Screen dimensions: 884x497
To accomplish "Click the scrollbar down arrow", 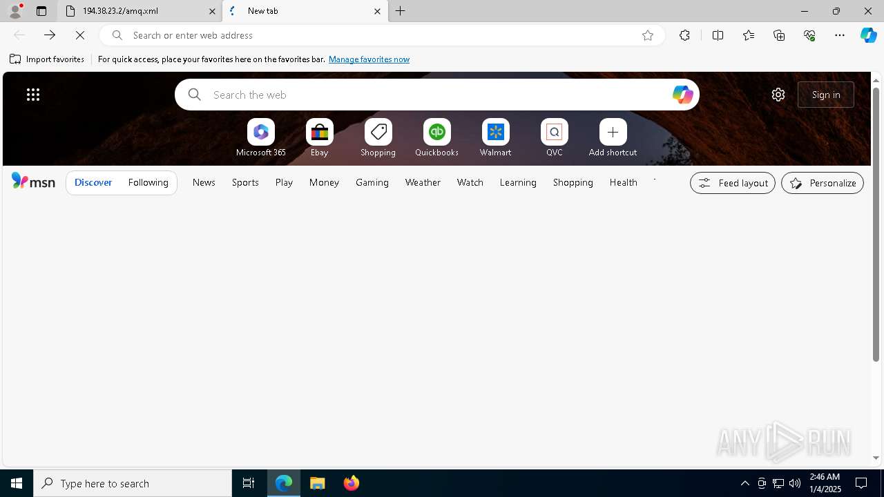I will tap(876, 458).
